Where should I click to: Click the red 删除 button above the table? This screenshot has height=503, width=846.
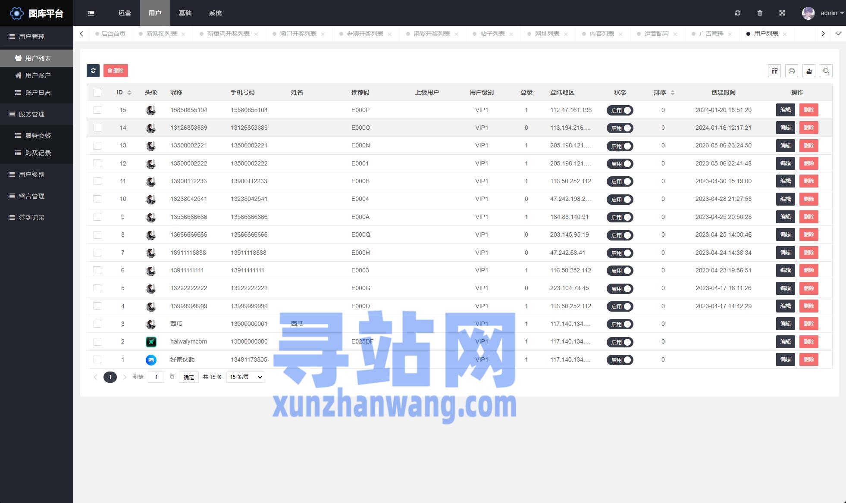pyautogui.click(x=116, y=71)
